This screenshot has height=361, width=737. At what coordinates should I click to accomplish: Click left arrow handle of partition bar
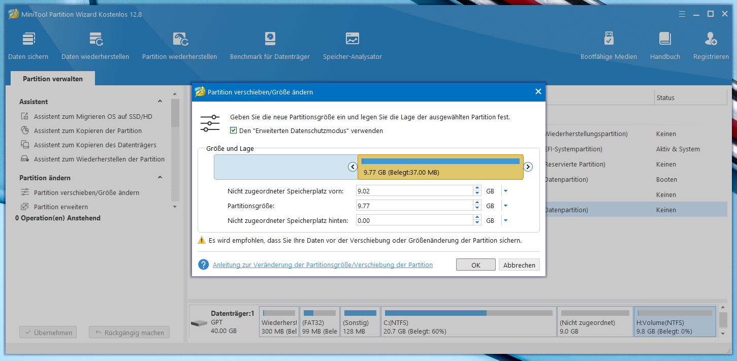point(353,167)
